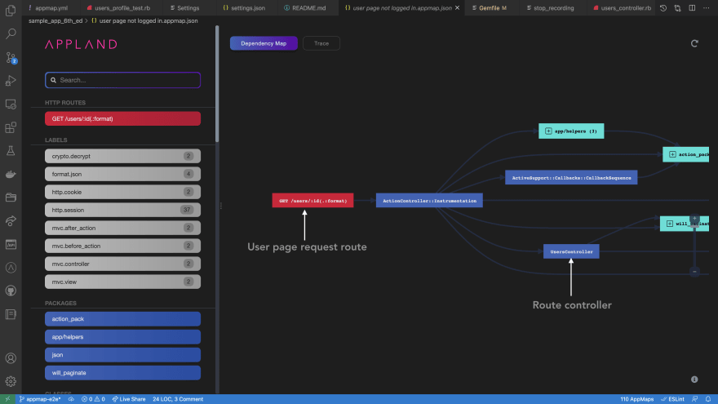Focus the AppMap search field
The width and height of the screenshot is (718, 404).
[x=122, y=80]
